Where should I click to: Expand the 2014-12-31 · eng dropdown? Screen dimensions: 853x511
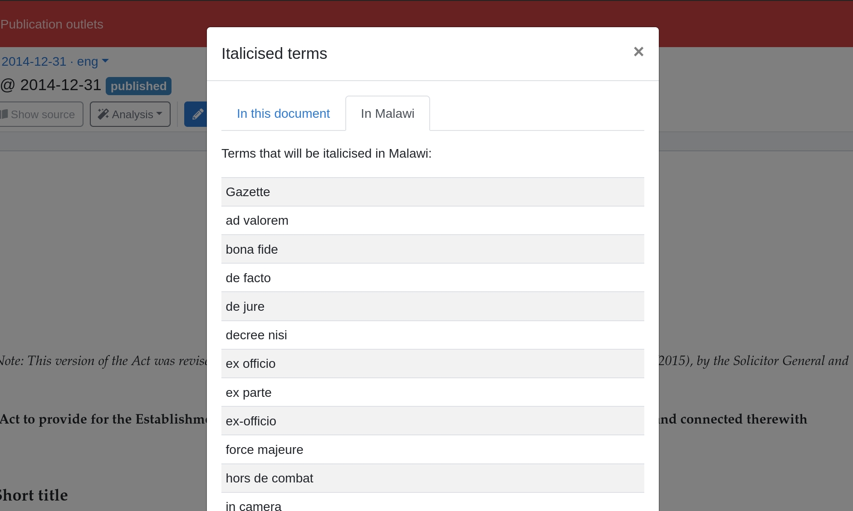click(54, 62)
